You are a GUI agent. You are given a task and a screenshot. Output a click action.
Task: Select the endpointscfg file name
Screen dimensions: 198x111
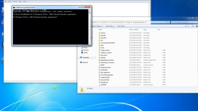point(105,77)
